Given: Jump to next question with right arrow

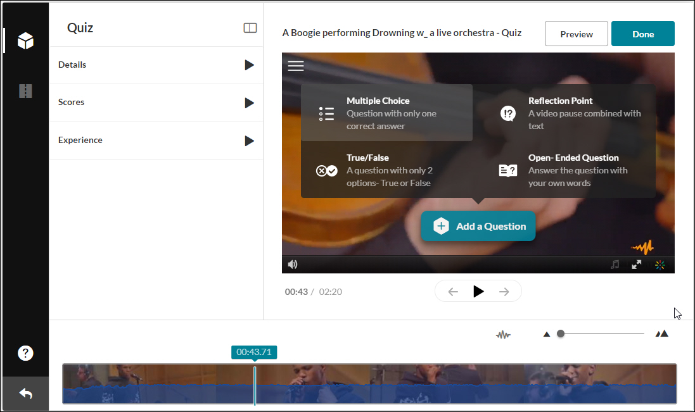Looking at the screenshot, I should (504, 292).
